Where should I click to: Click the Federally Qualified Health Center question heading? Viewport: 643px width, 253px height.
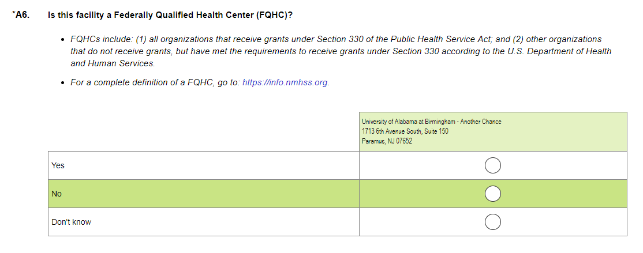(x=170, y=14)
